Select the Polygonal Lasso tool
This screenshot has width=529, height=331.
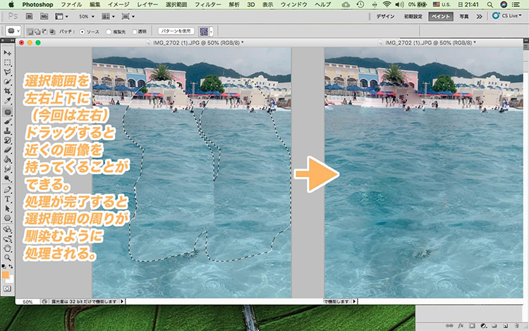(8, 72)
